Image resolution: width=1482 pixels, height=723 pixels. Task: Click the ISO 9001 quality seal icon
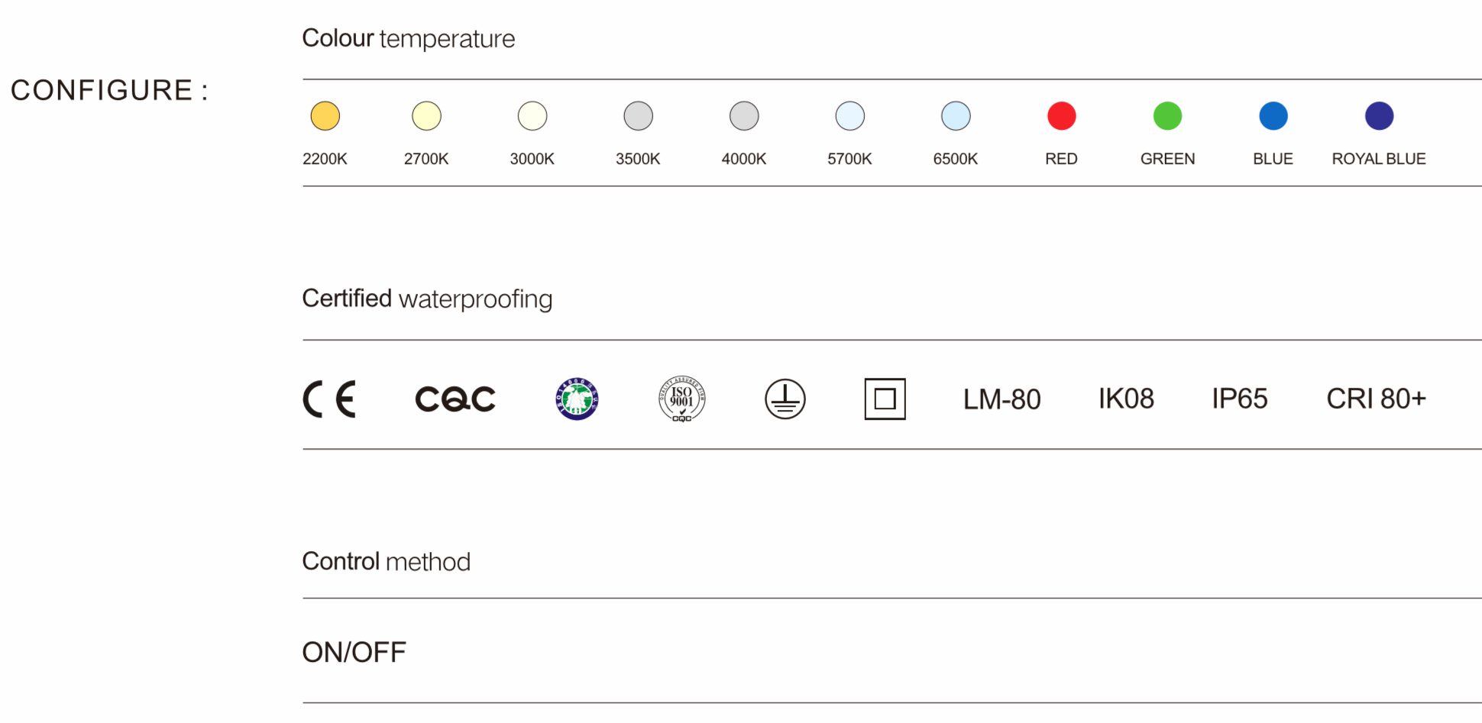click(x=681, y=399)
